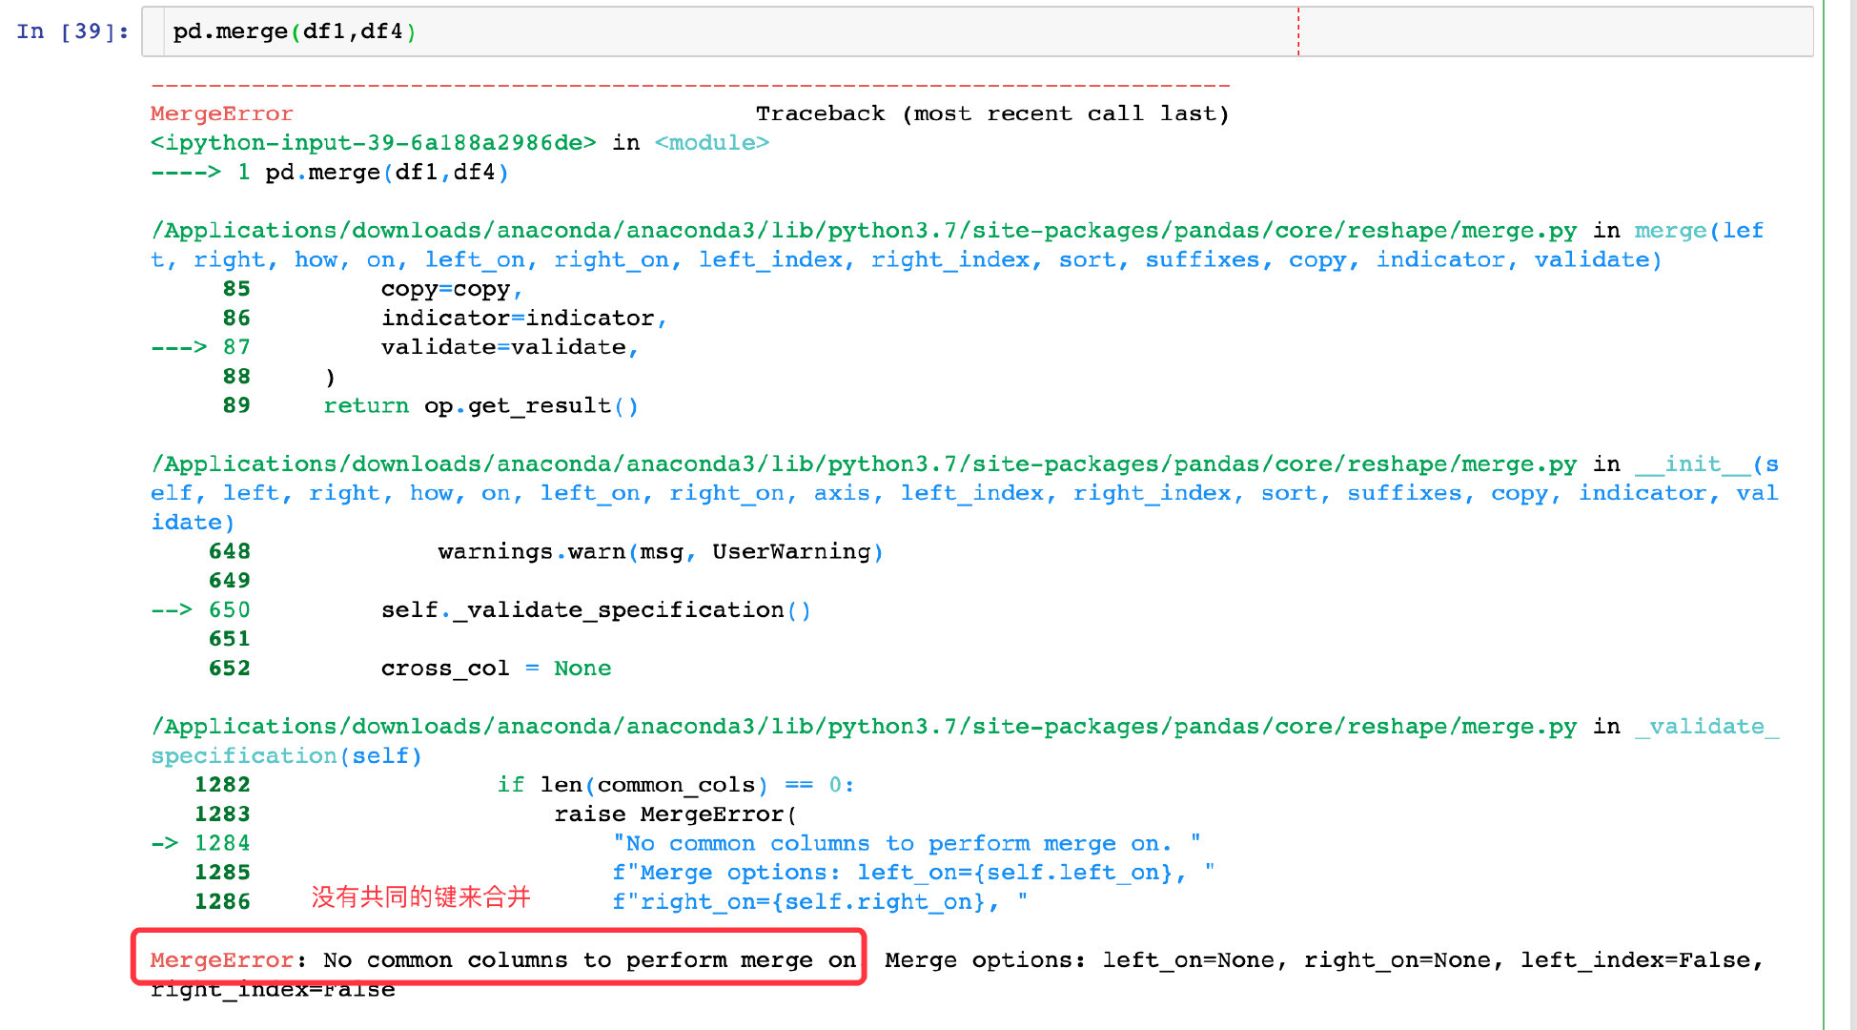Click 'Traceback (most recent call last)' text

pyautogui.click(x=991, y=113)
